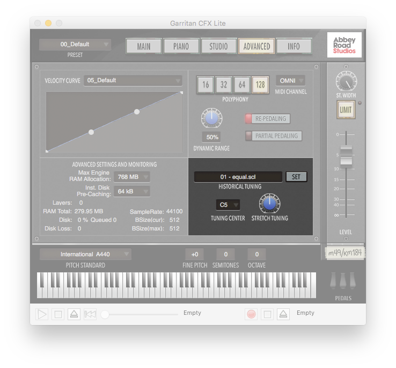Set polyphony to 32 voices
Screen dimensions: 396x368
[x=224, y=85]
